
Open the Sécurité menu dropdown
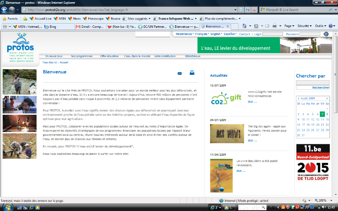(x=305, y=26)
